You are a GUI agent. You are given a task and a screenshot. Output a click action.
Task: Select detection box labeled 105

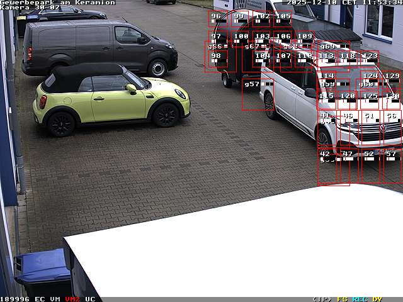click(283, 19)
